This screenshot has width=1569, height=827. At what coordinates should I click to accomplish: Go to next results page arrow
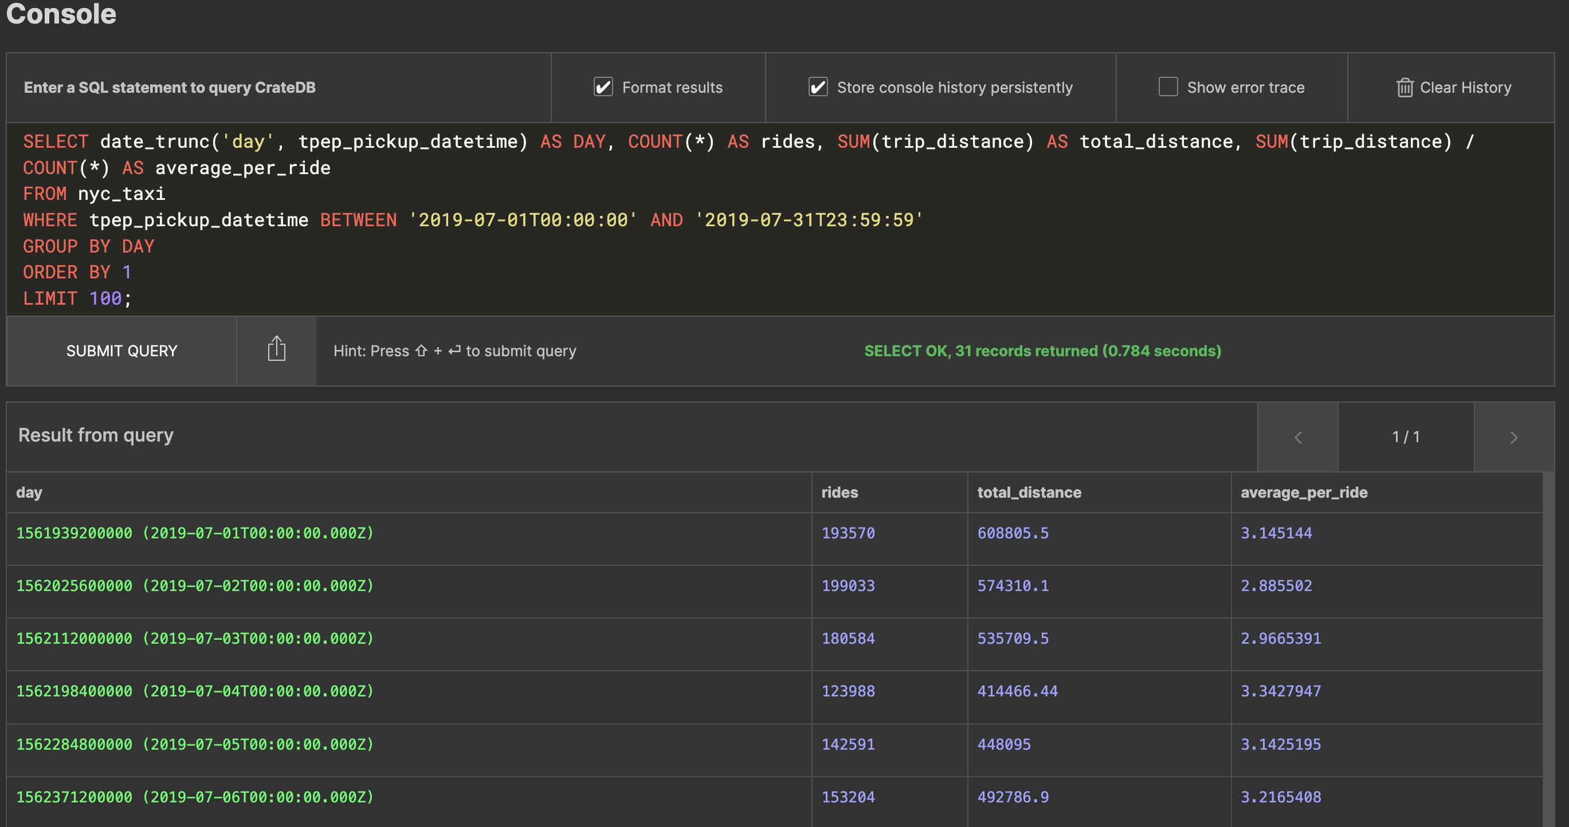tap(1513, 437)
